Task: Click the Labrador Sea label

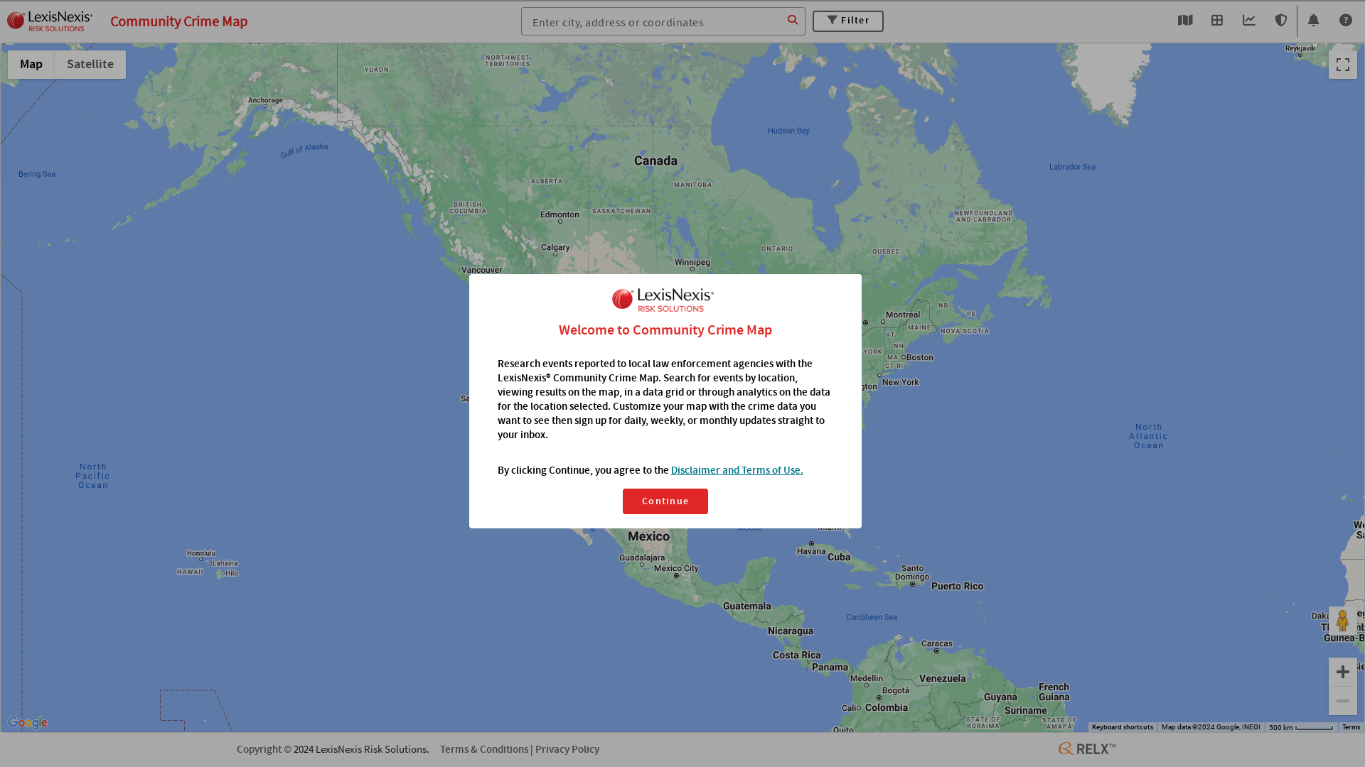Action: (1072, 168)
